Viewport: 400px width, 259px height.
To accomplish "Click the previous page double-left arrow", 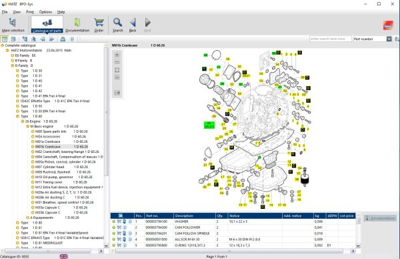I will (43, 39).
